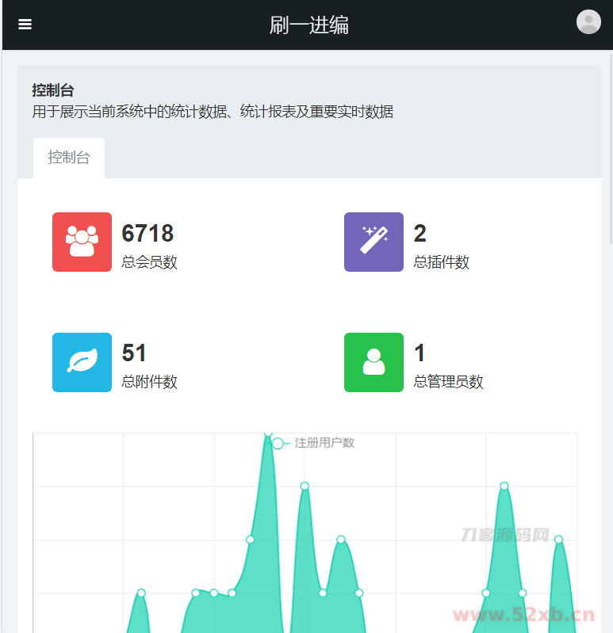Click the total plugins count 2

pyautogui.click(x=420, y=234)
